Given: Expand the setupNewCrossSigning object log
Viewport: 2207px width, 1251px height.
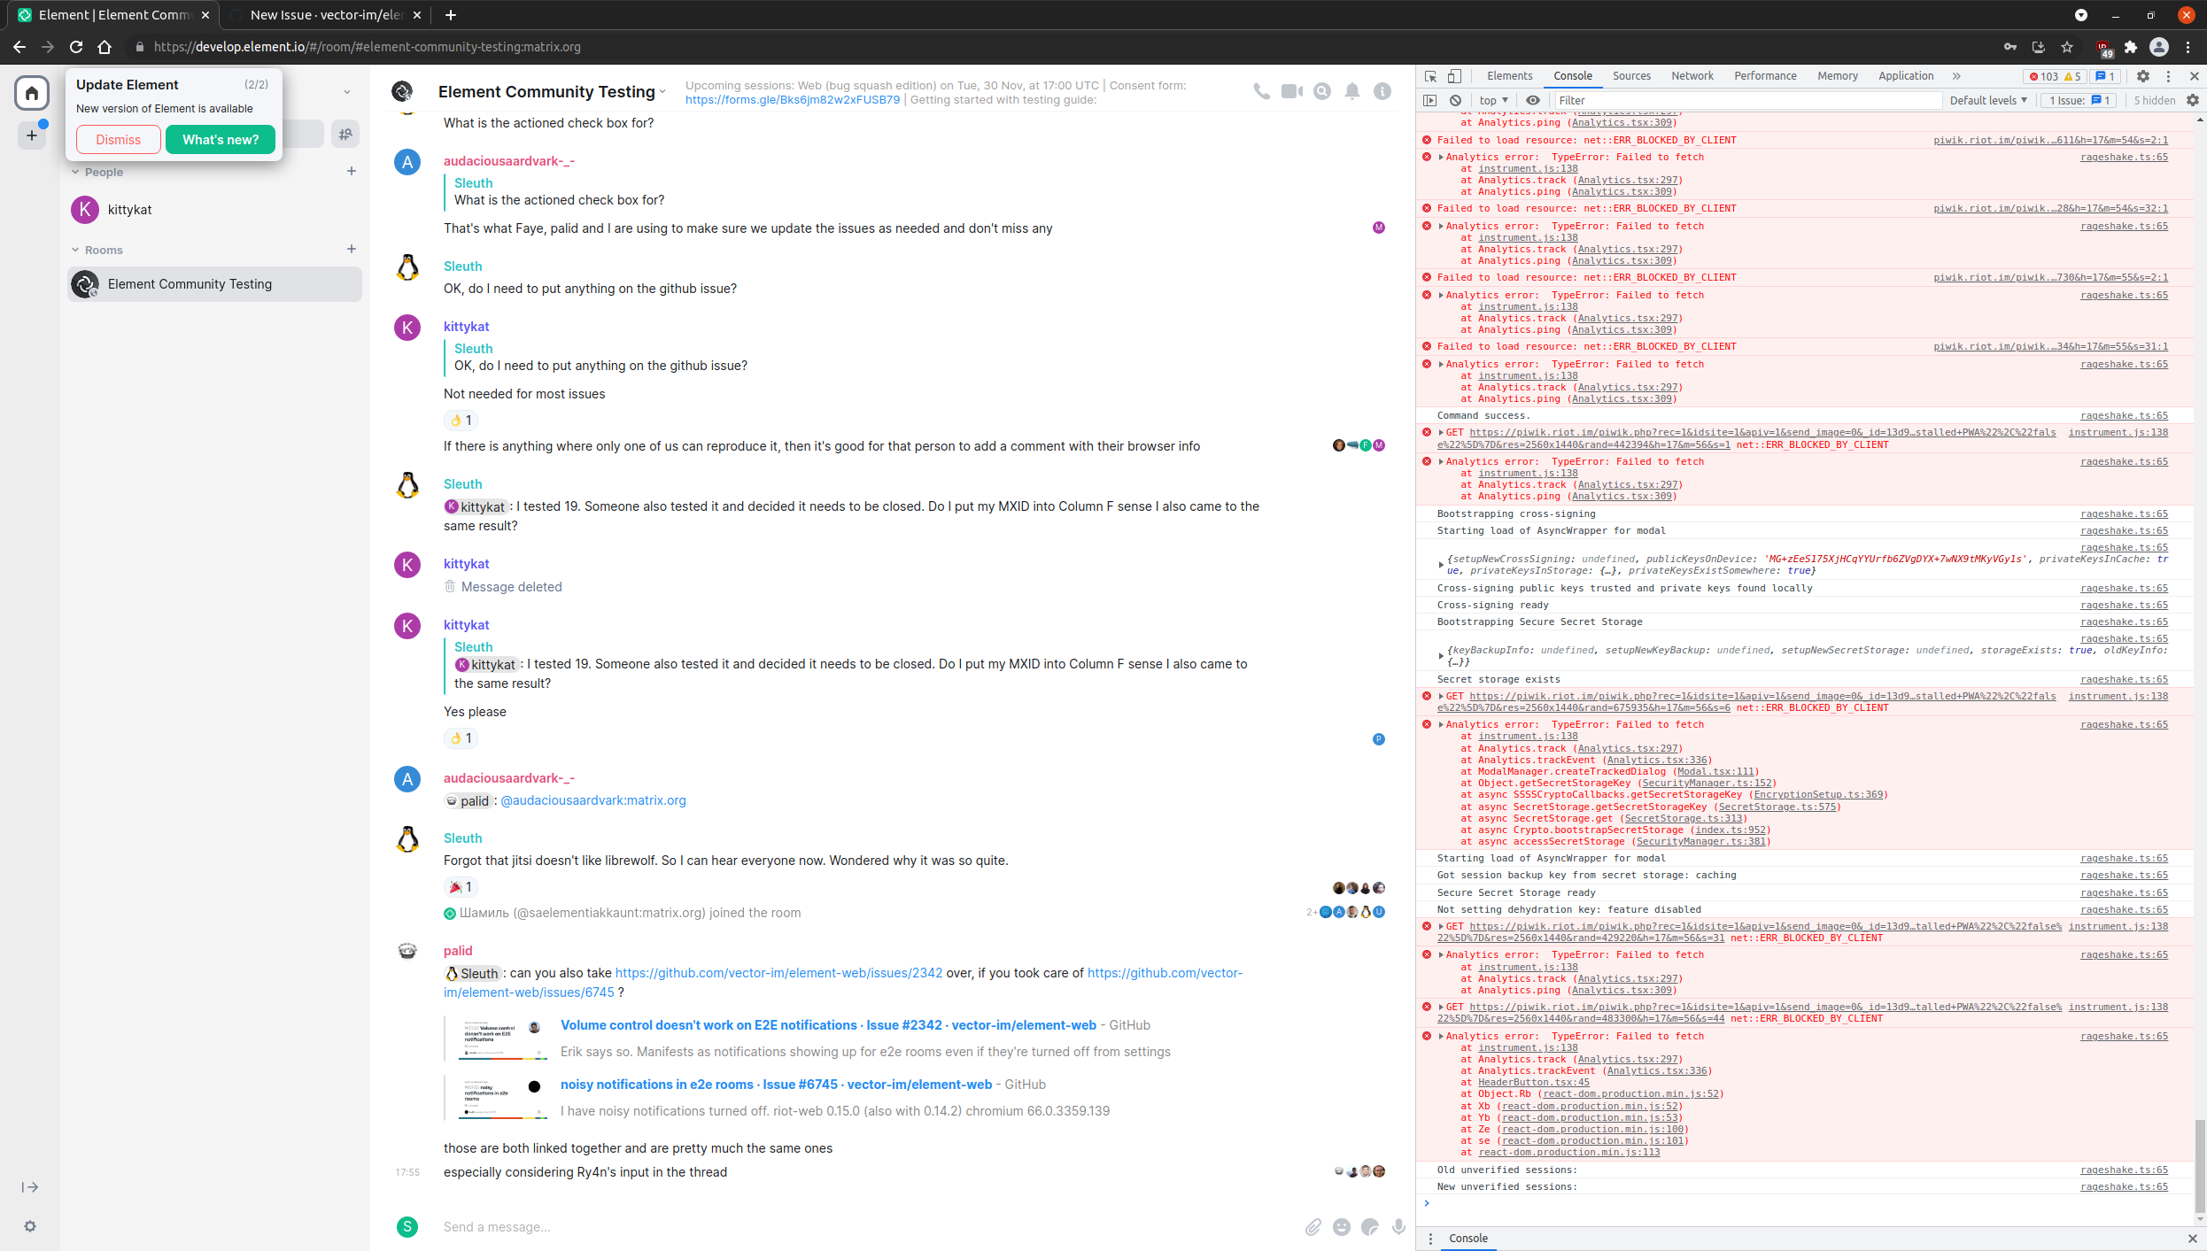Looking at the screenshot, I should pos(1441,565).
